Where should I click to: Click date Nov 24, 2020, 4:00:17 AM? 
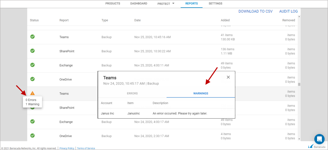pos(152,122)
